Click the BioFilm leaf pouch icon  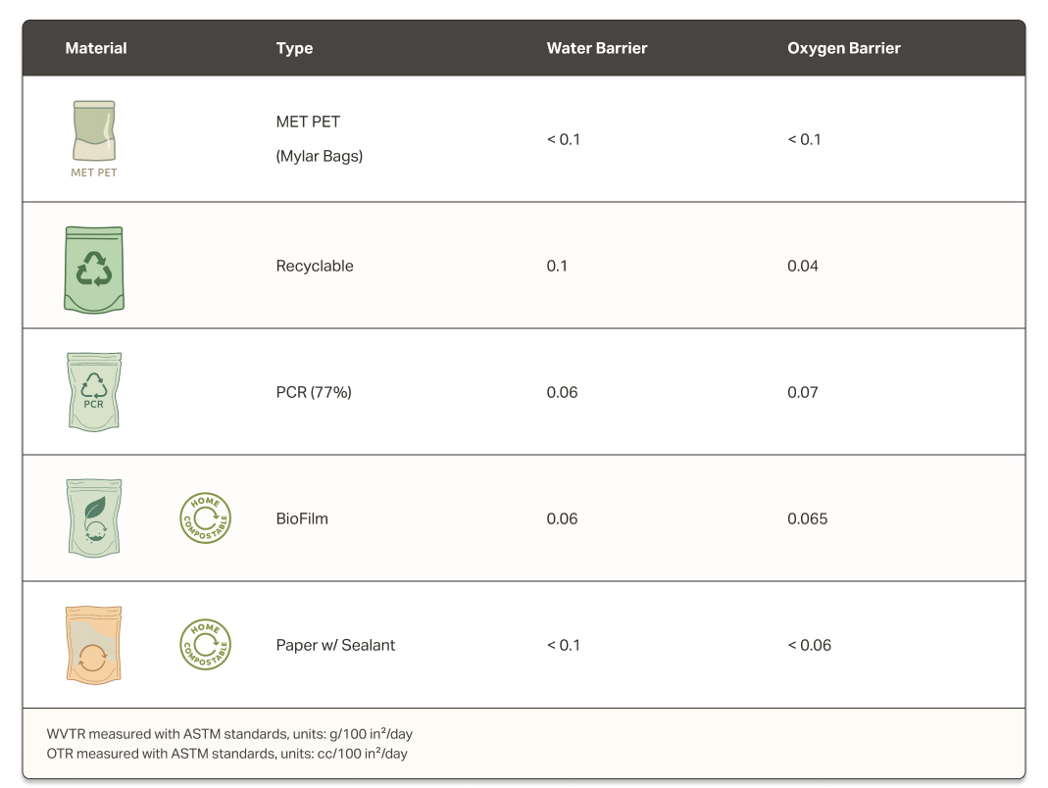[94, 518]
